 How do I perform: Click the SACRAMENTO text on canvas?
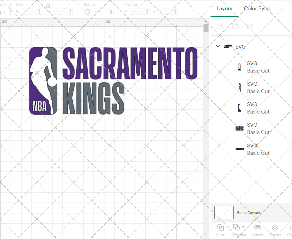[130, 63]
